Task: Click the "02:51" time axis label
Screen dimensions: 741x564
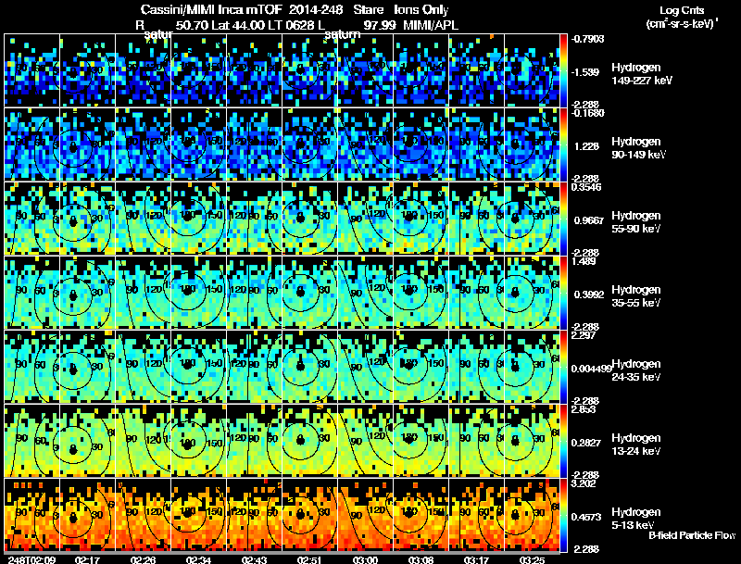Action: click(309, 559)
